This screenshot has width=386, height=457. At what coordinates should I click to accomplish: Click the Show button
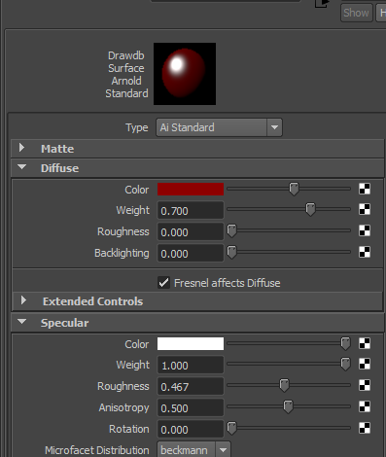pos(356,13)
